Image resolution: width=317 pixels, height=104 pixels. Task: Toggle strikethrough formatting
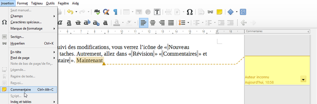pyautogui.click(x=78, y=23)
